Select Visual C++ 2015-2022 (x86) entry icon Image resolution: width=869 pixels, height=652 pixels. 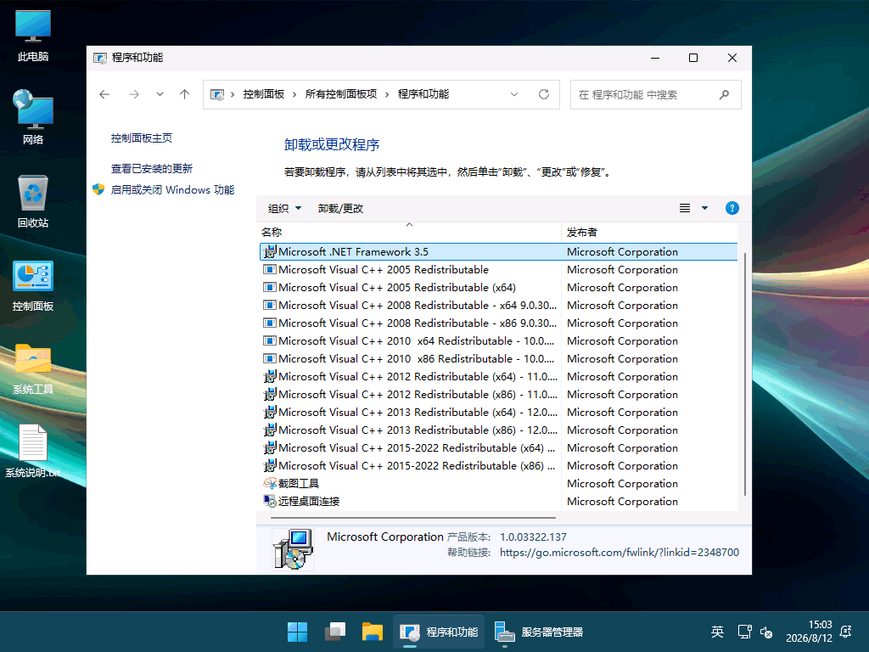pyautogui.click(x=269, y=466)
